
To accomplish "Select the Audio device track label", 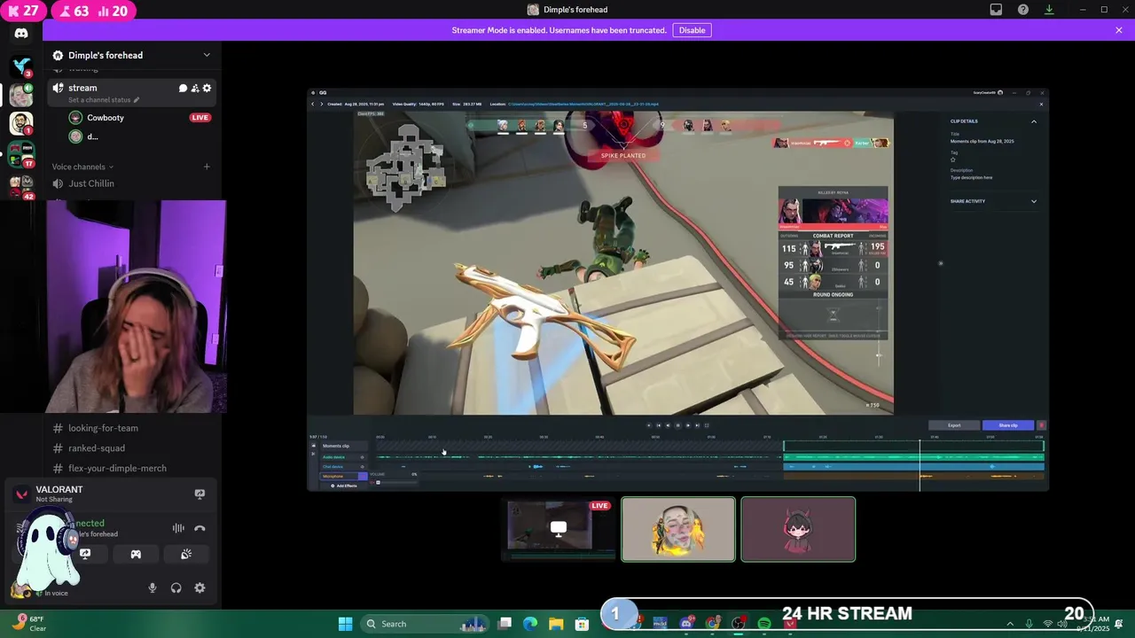I will (335, 457).
